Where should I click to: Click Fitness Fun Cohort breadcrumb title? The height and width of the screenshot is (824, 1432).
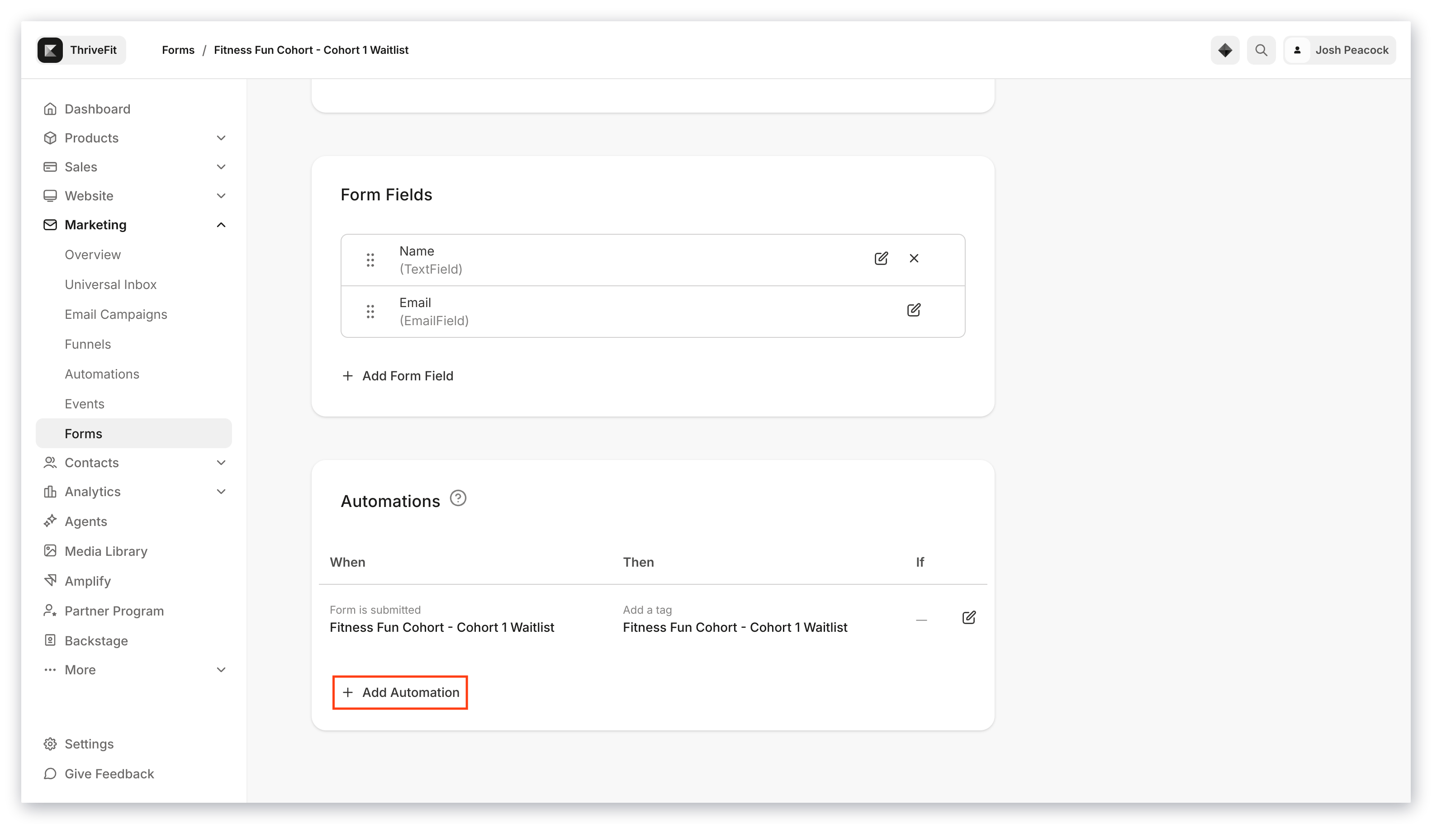311,50
